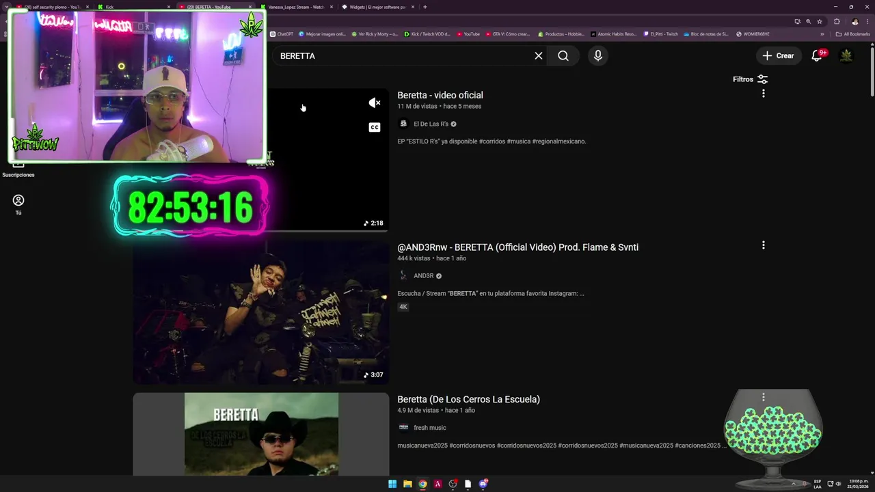875x492 pixels.
Task: Click the El De Las R's channel avatar
Action: click(403, 124)
